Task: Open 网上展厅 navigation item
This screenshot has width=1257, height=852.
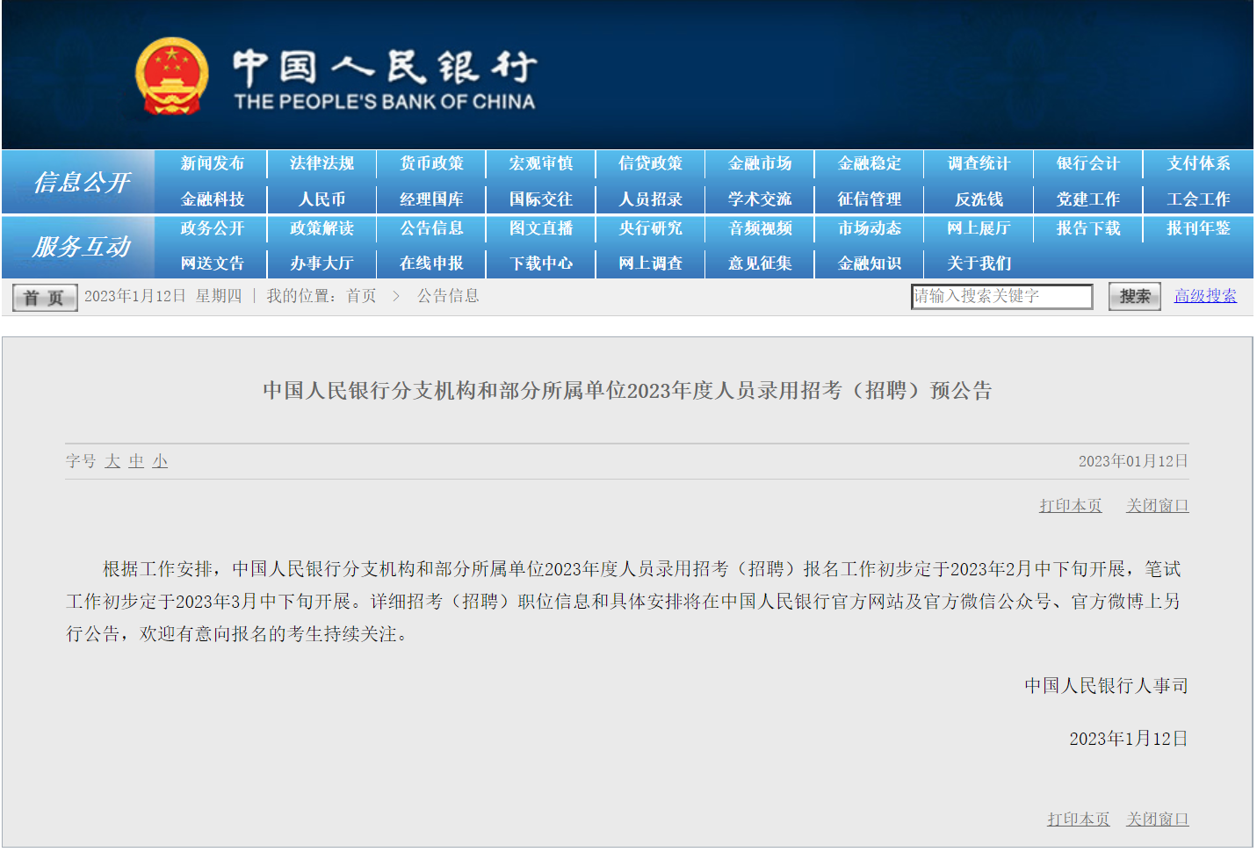Action: click(x=979, y=228)
